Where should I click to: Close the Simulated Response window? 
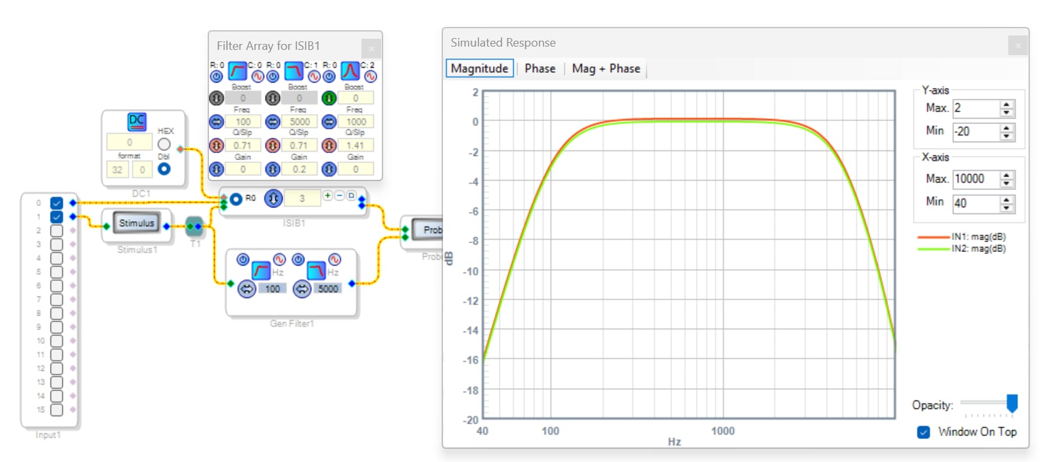coord(1017,45)
